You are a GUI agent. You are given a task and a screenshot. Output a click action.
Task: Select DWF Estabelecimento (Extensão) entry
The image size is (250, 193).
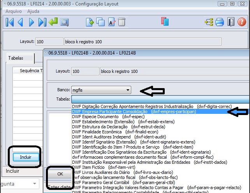click(x=160, y=122)
